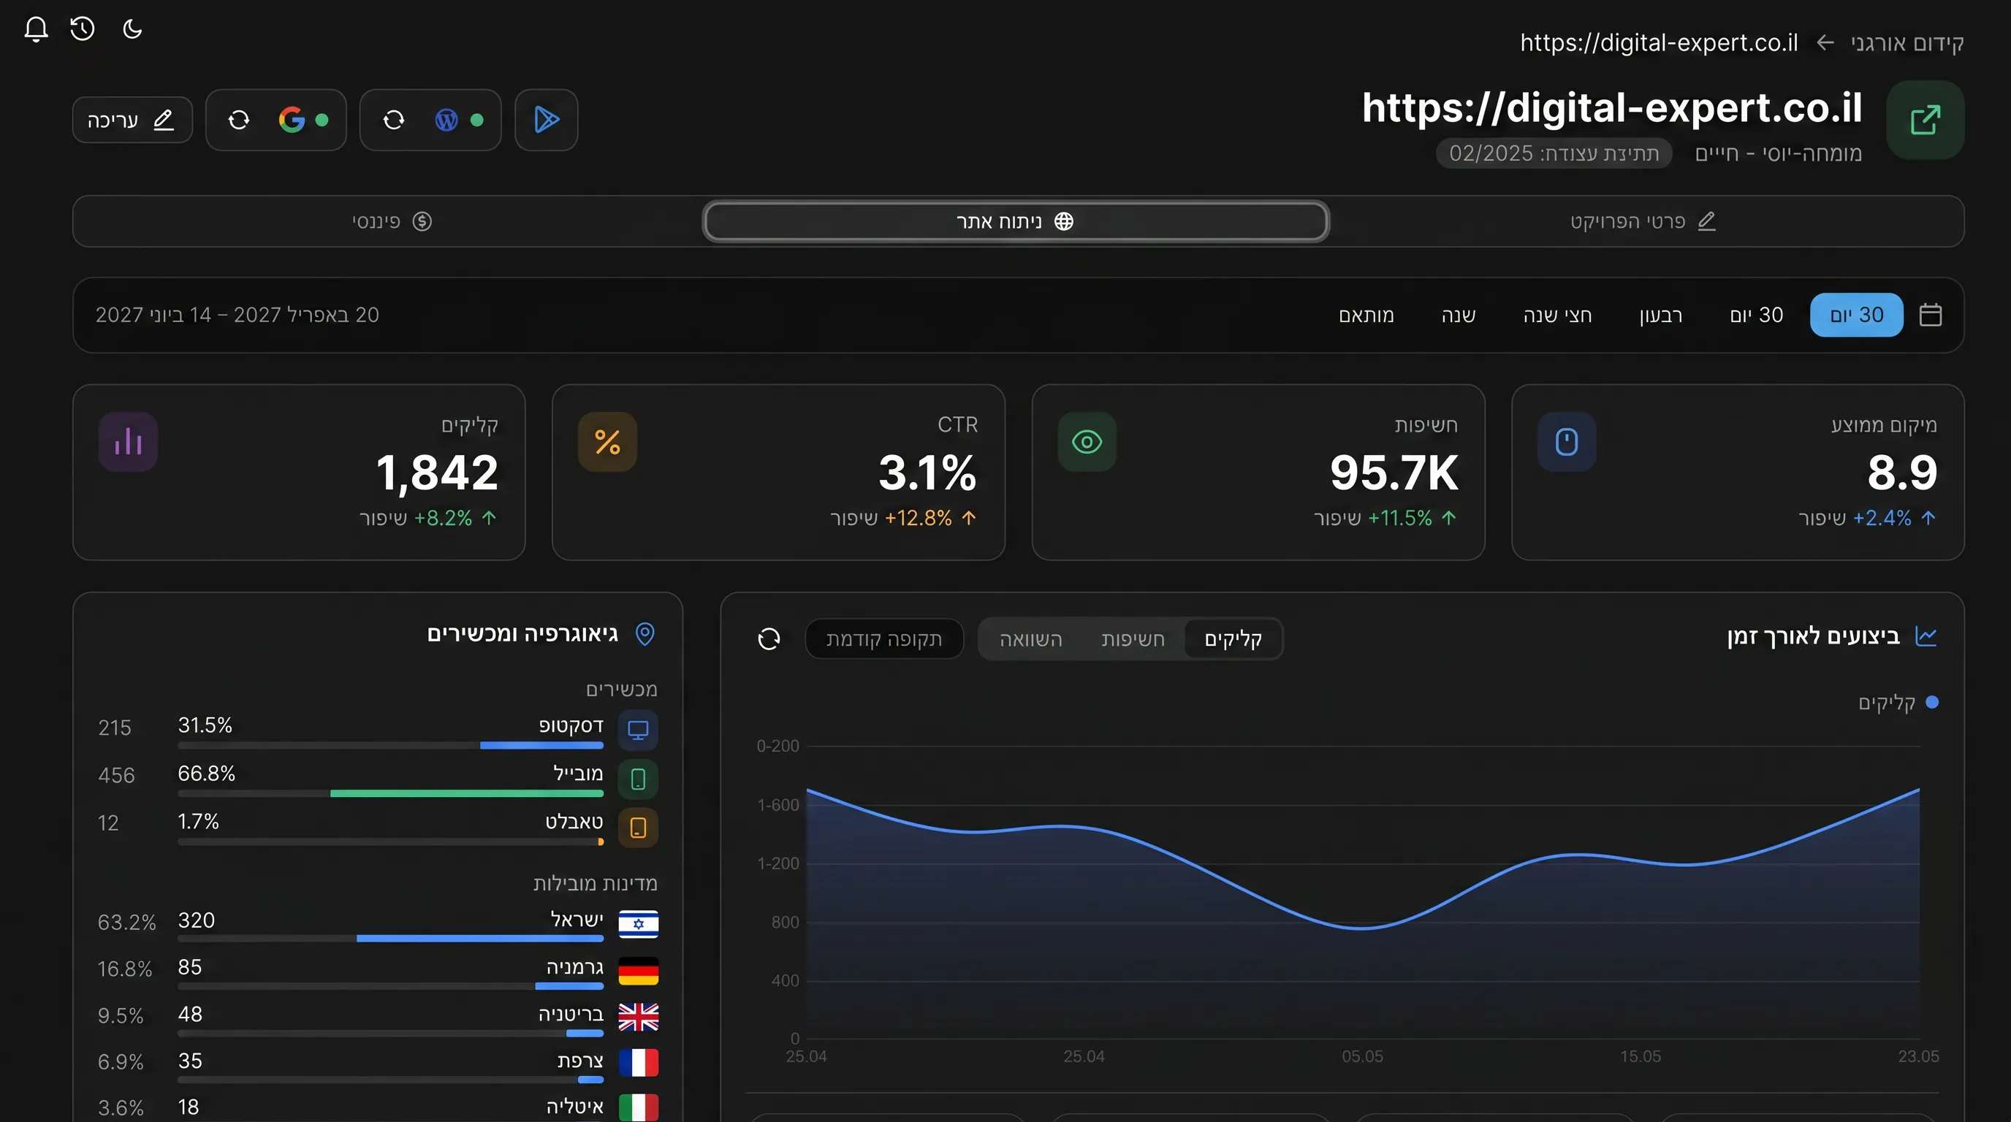Toggle dark mode moon icon
Viewport: 2011px width, 1122px height.
tap(133, 30)
